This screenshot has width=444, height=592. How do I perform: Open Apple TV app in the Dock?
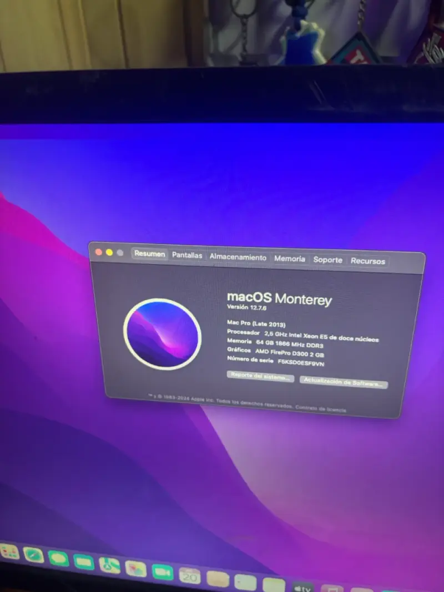point(303,588)
